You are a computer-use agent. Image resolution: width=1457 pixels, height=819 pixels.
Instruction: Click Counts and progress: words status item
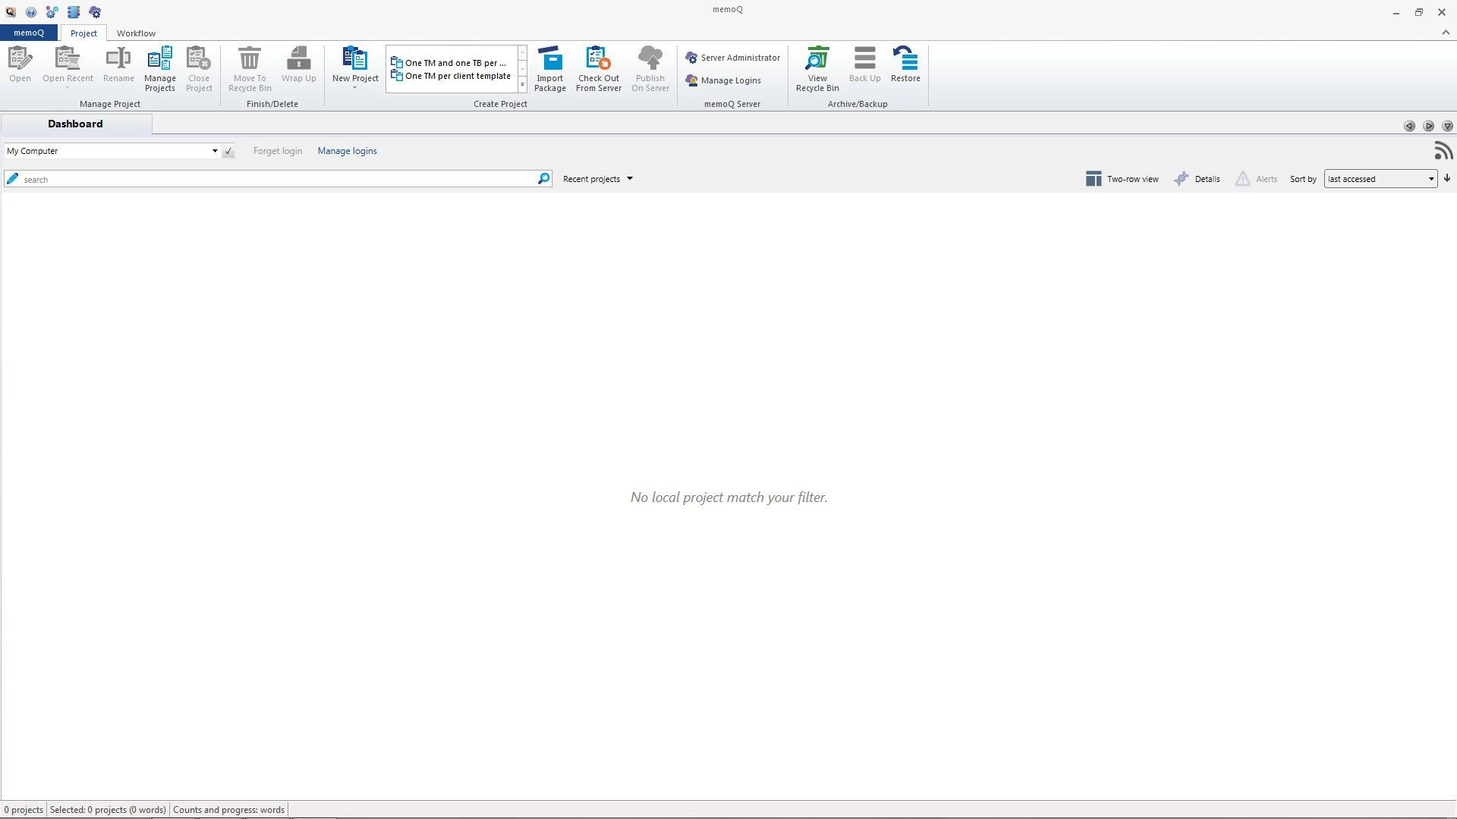(x=229, y=810)
